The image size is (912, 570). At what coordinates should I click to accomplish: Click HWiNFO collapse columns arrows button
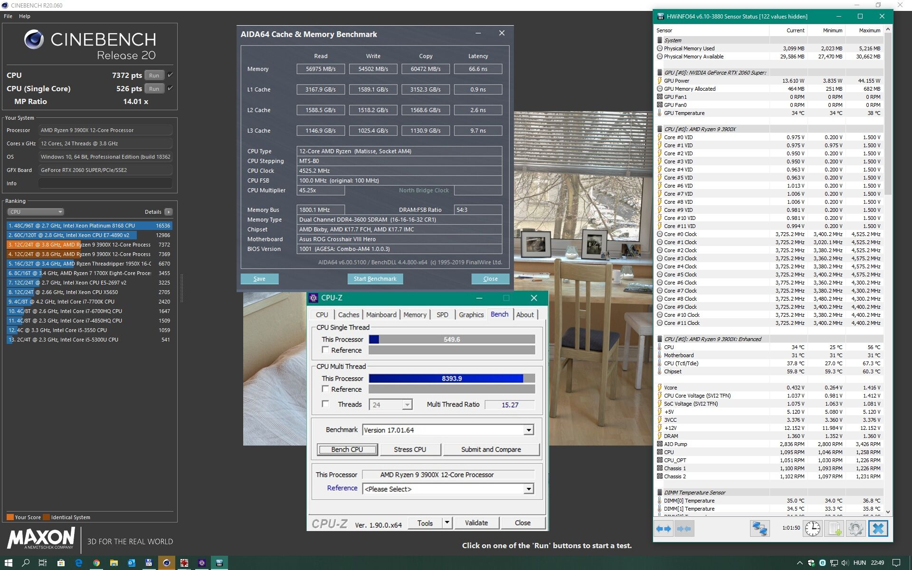click(x=684, y=529)
